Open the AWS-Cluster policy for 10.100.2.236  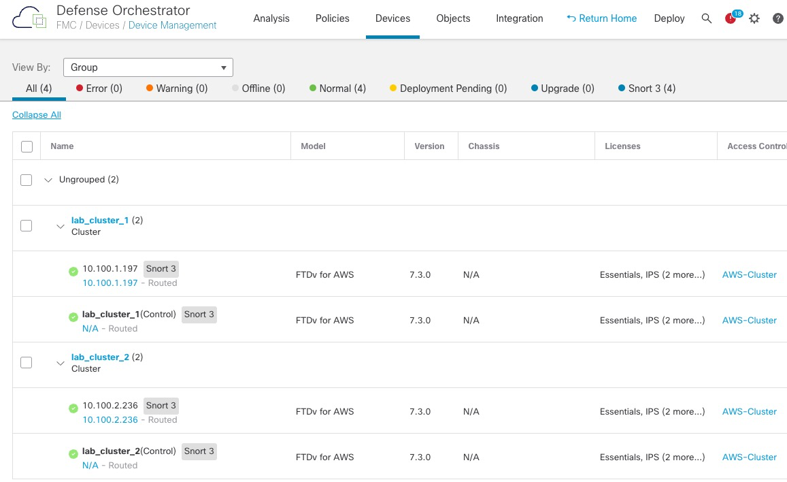(x=749, y=411)
